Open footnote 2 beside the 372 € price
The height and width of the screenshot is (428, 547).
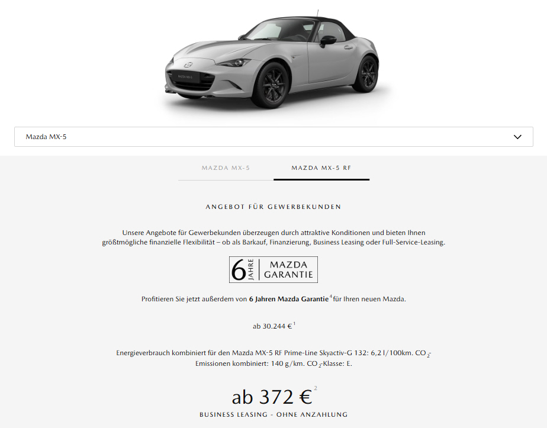[316, 388]
